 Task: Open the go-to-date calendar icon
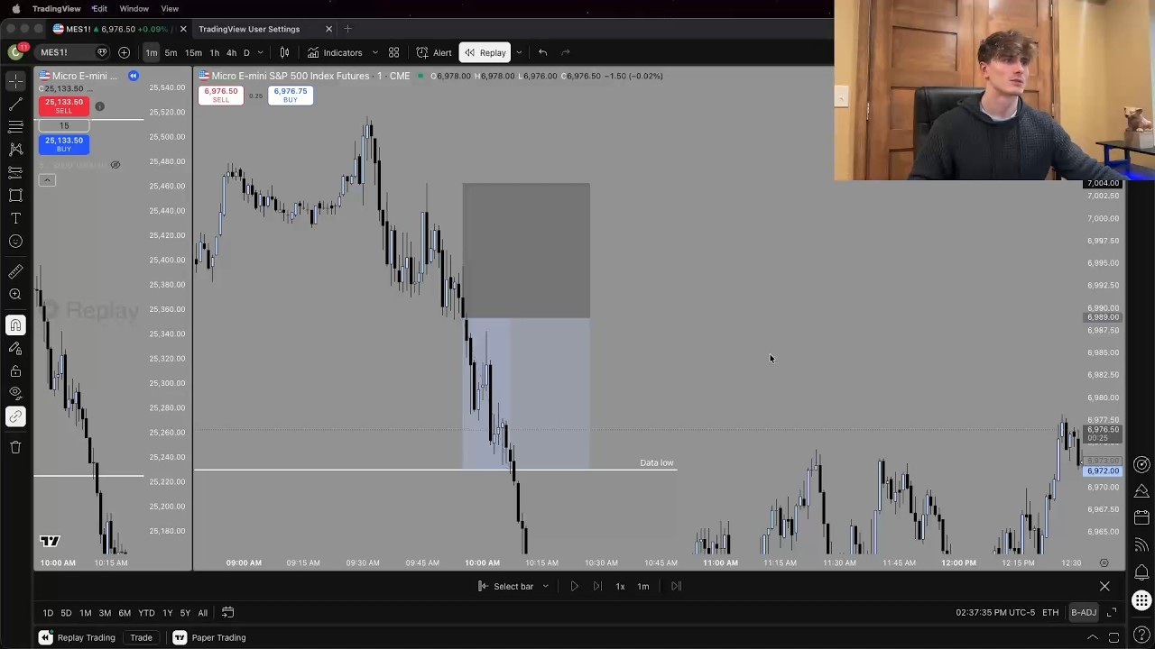pos(227,613)
